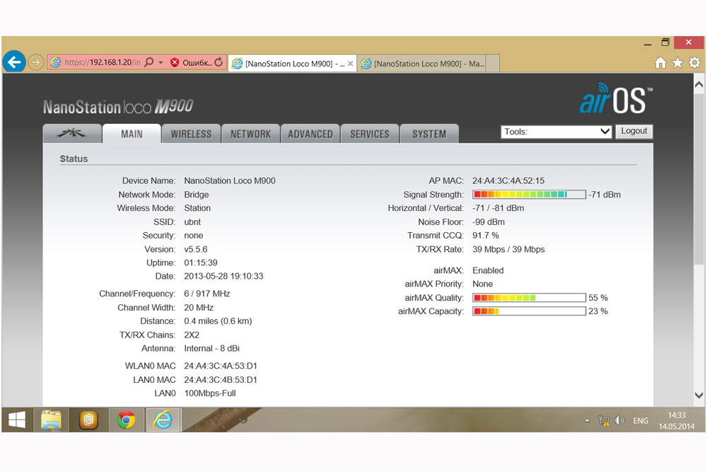Open File Explorer from taskbar
Image resolution: width=707 pixels, height=472 pixels.
(52, 420)
